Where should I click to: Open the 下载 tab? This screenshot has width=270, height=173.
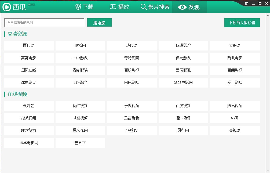pyautogui.click(x=84, y=7)
